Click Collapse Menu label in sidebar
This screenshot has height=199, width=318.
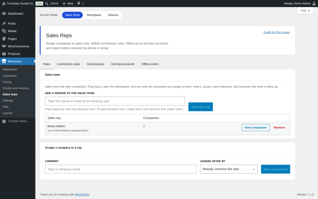point(17,121)
